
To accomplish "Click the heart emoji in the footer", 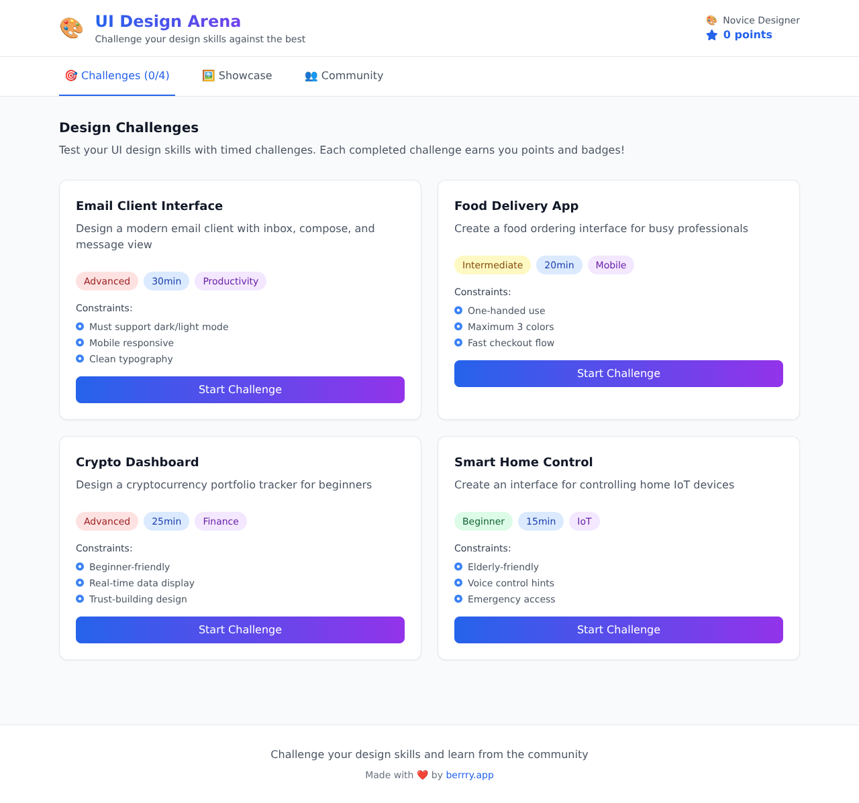I will click(422, 774).
